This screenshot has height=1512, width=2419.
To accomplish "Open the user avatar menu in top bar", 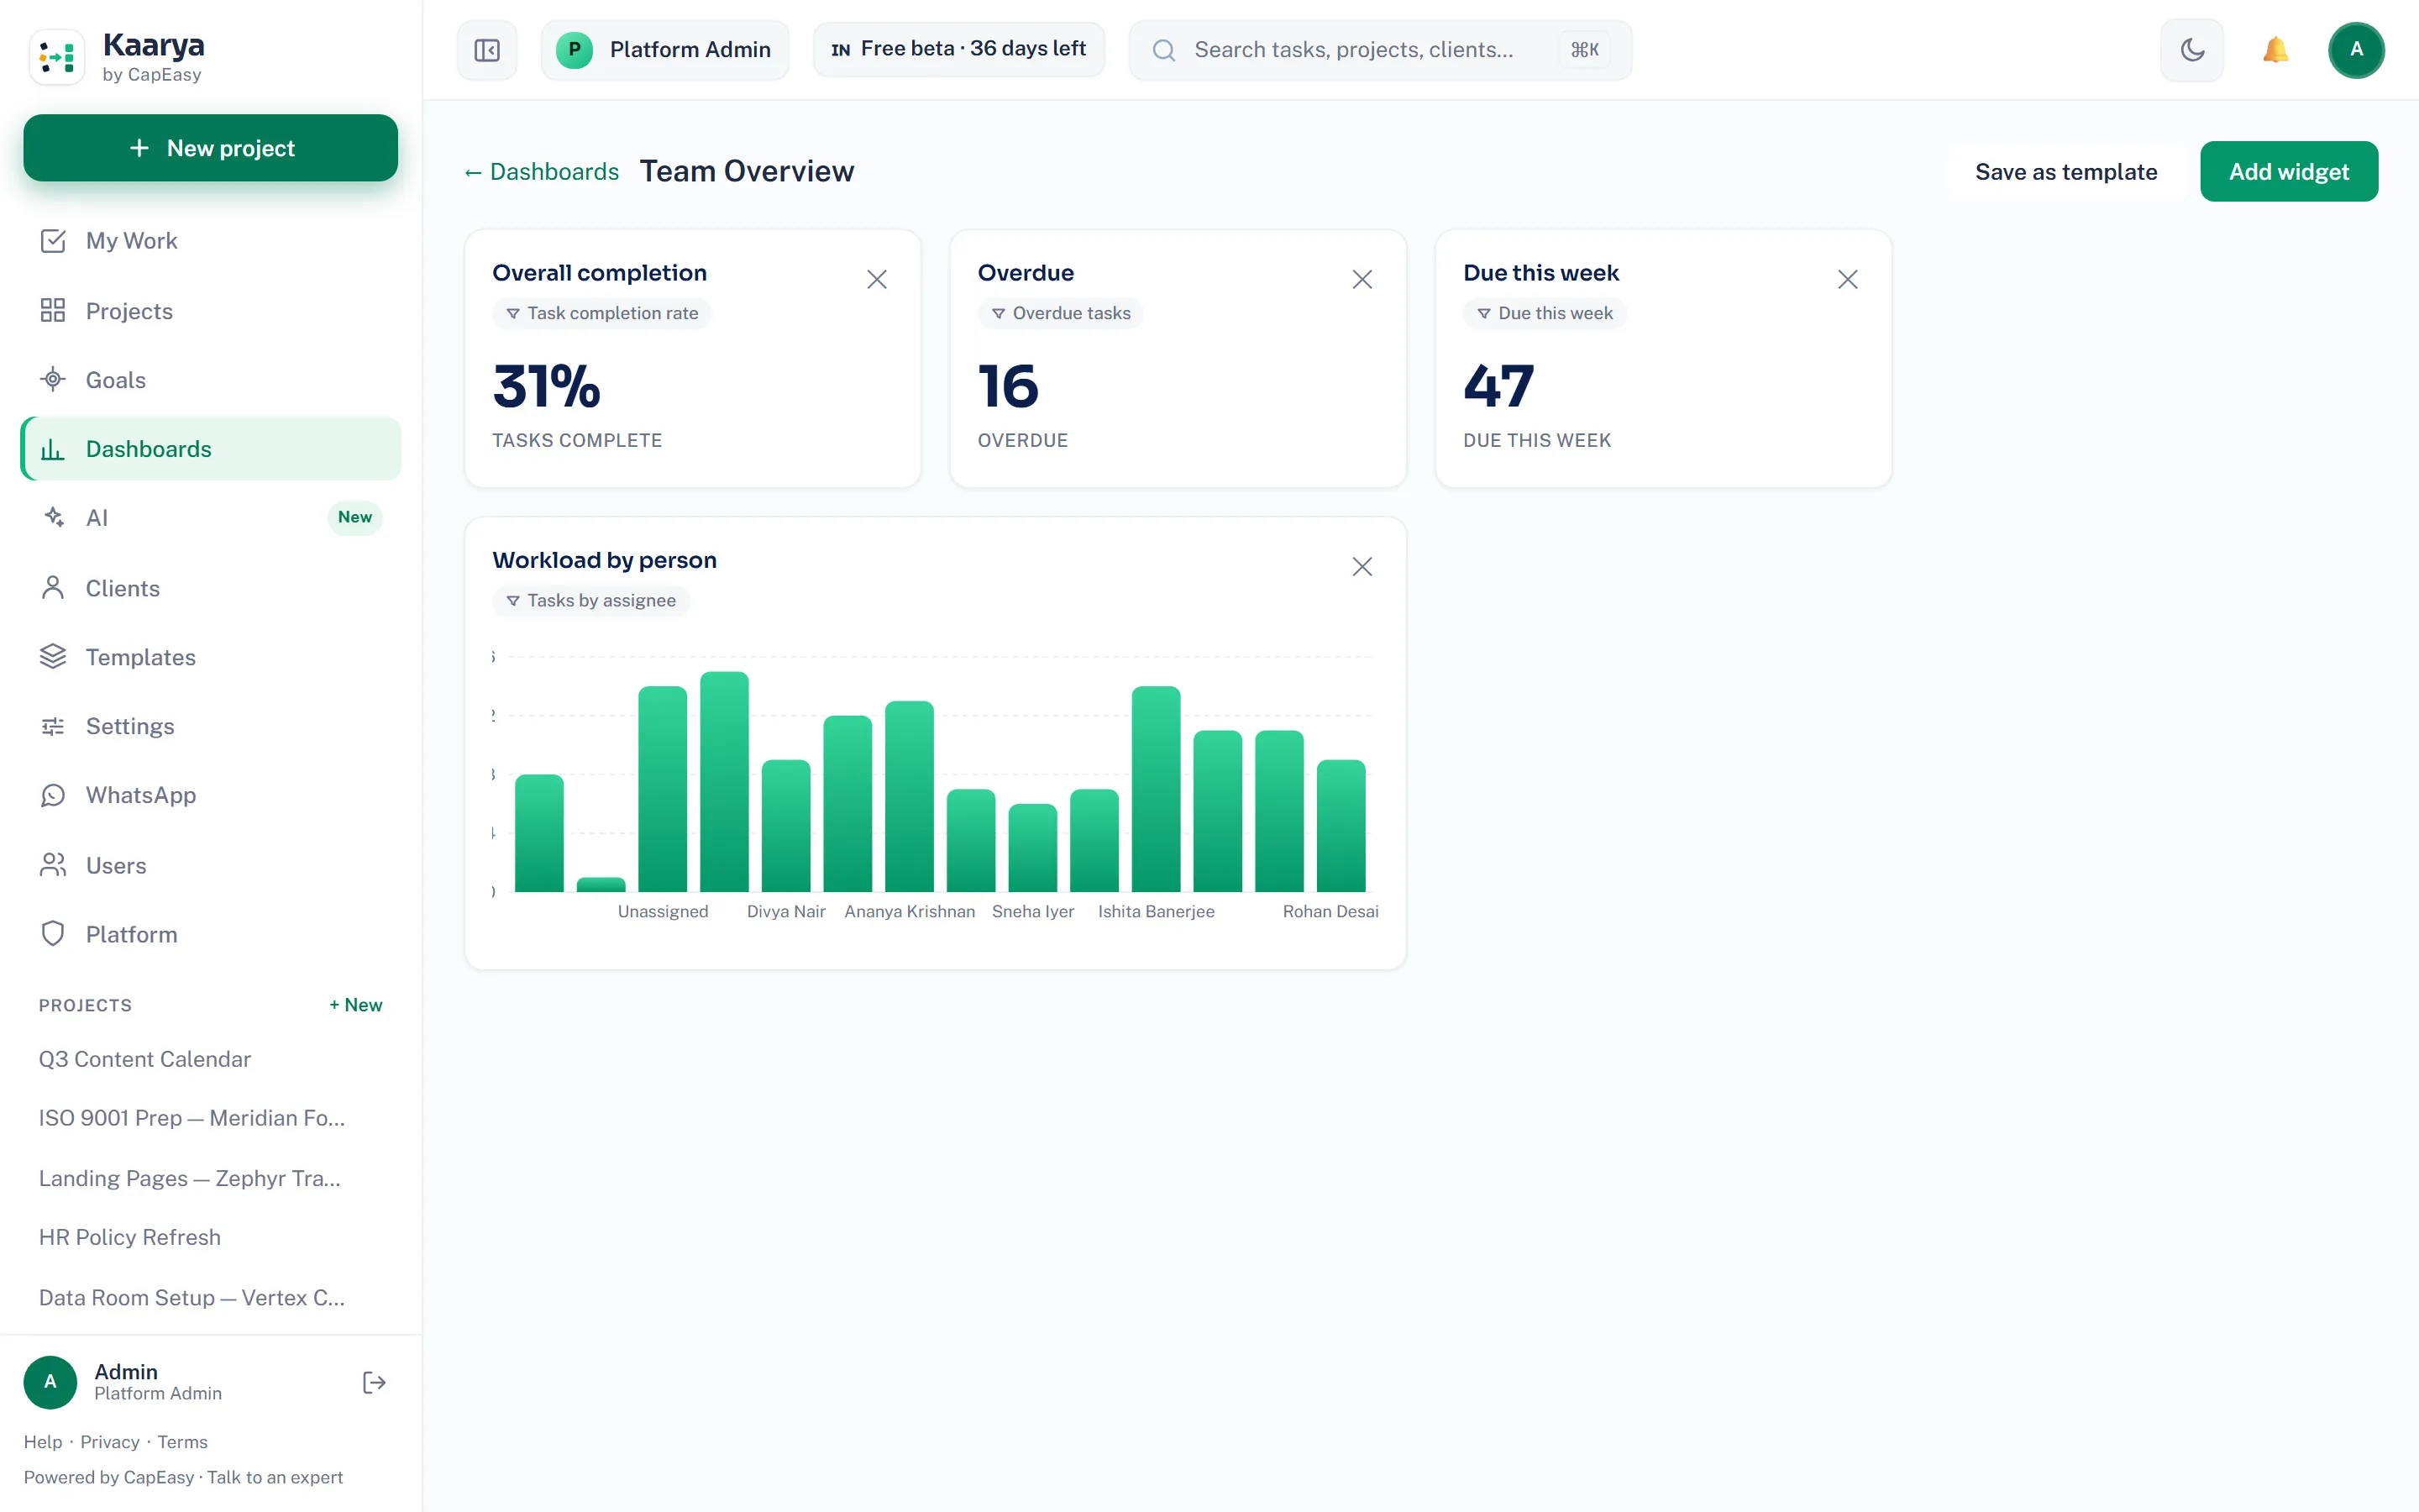I will 2356,50.
